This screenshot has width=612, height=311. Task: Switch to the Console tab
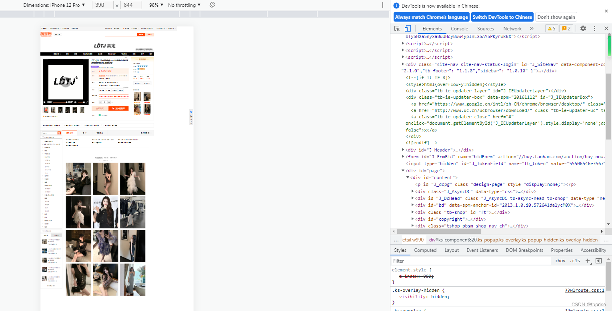[x=459, y=28]
